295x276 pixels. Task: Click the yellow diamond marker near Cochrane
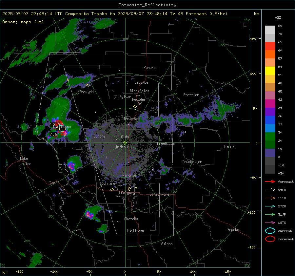(112, 190)
